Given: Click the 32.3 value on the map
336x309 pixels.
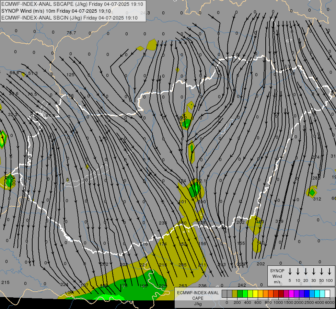Looking at the screenshot, I should click(13, 115).
